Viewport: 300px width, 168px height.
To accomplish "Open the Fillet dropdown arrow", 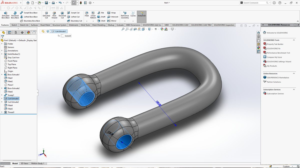I will pyautogui.click(x=87, y=21).
